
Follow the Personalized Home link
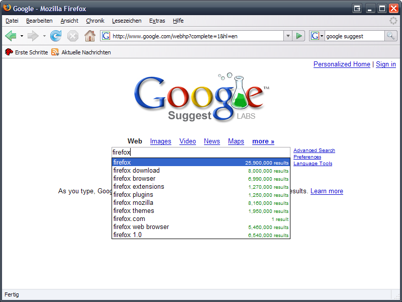(x=342, y=64)
